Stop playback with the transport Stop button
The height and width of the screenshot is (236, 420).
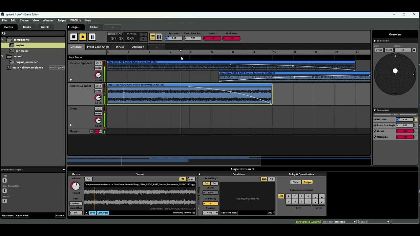pyautogui.click(x=74, y=37)
